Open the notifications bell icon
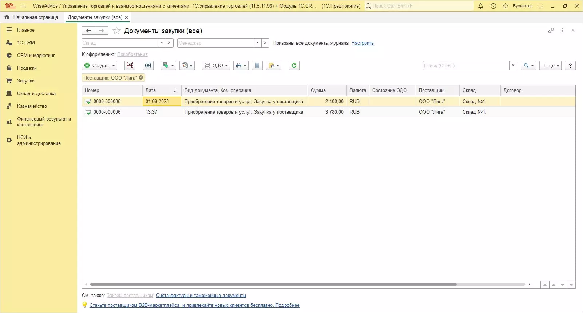 point(480,6)
